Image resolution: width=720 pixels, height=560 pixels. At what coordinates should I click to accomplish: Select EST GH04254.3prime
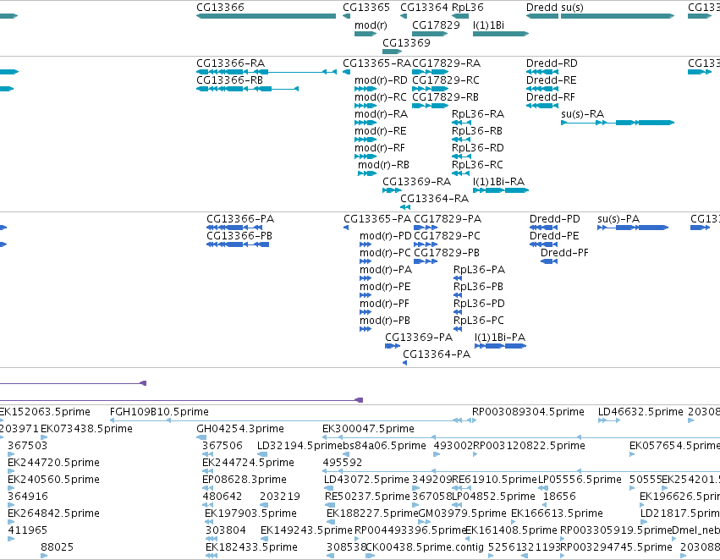[240, 429]
